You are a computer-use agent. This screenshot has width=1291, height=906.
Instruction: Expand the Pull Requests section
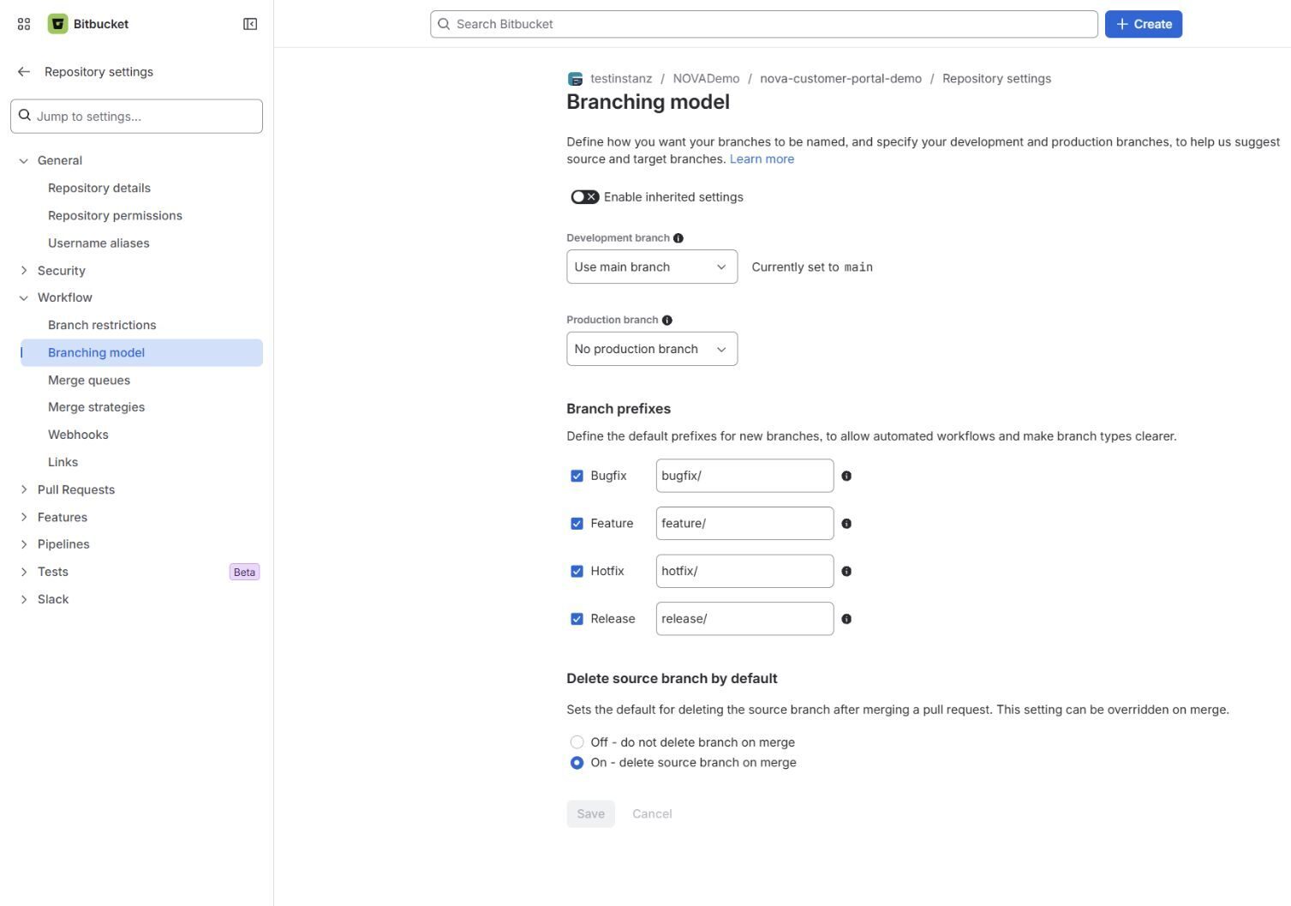pos(24,489)
